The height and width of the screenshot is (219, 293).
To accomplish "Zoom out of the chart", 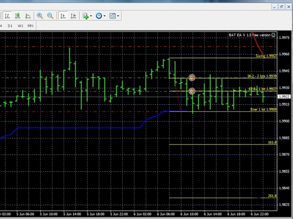I will click(x=50, y=15).
